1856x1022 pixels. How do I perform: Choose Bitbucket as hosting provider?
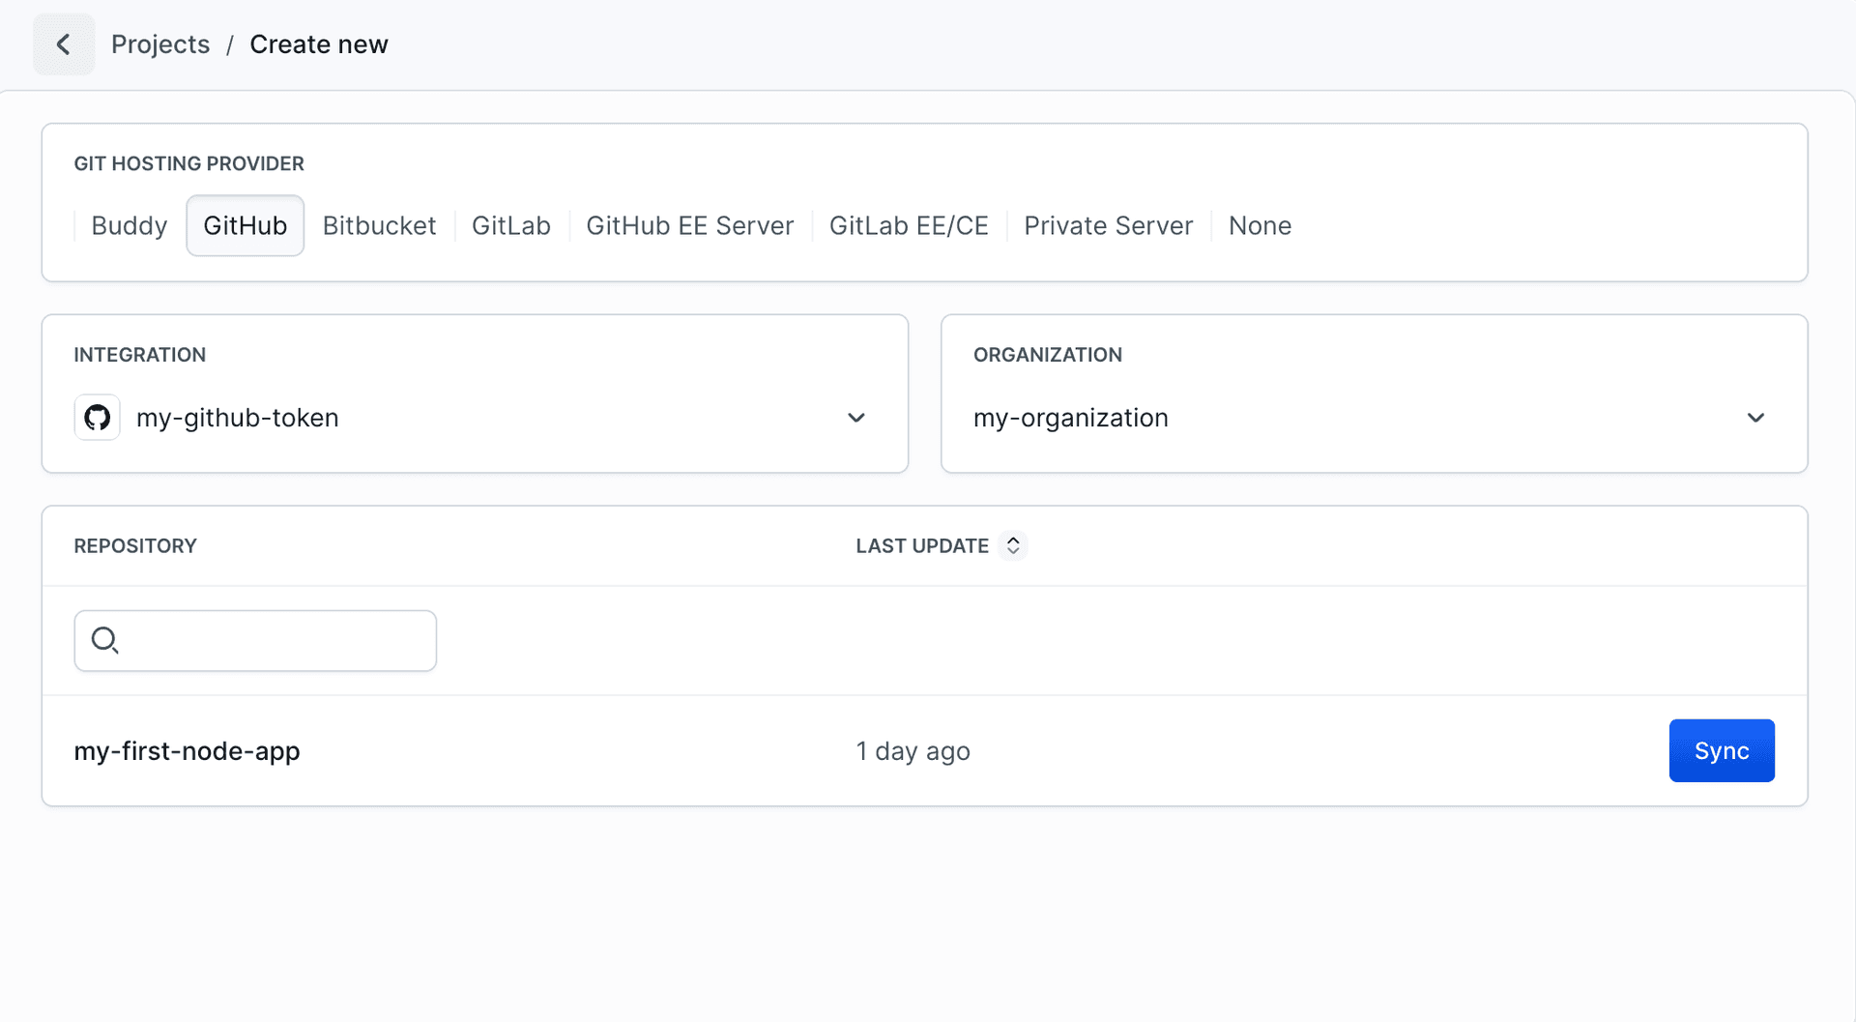click(x=379, y=225)
